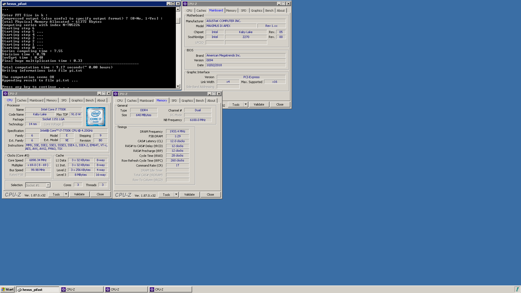Expand Tools dropdown arrow in Mainboard window
521x293 pixels.
coord(246,104)
